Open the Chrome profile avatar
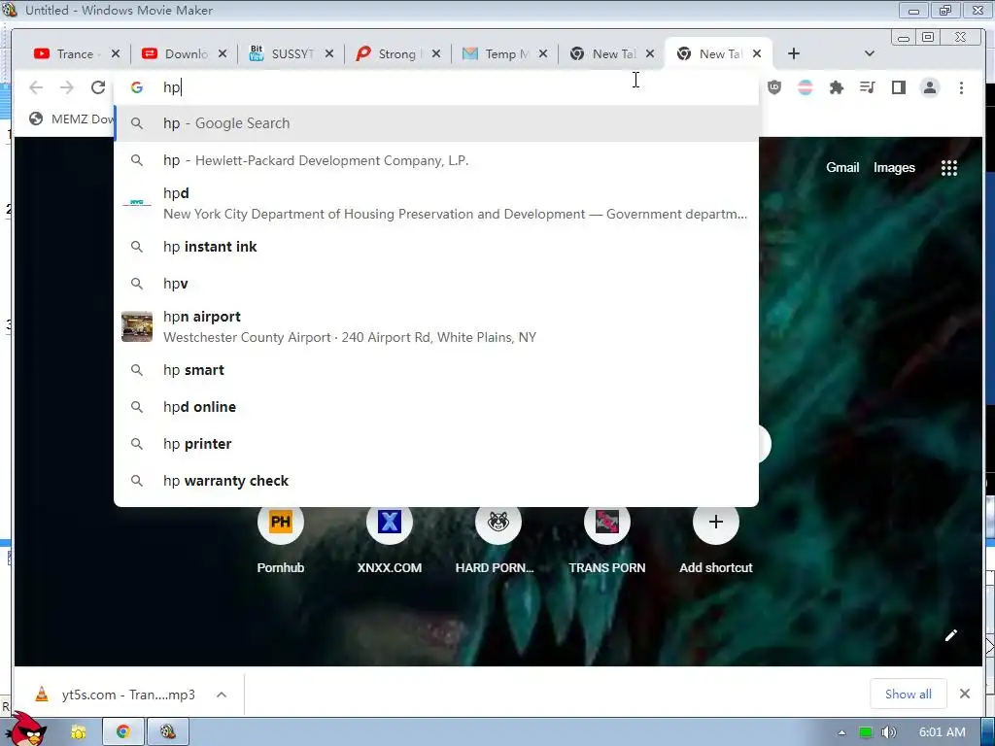 [930, 87]
